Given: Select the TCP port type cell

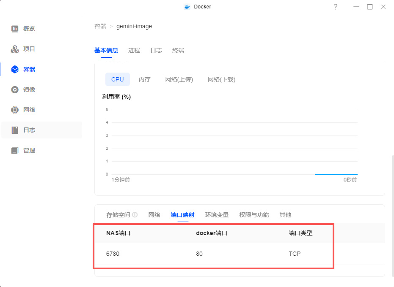Looking at the screenshot, I should pyautogui.click(x=295, y=254).
